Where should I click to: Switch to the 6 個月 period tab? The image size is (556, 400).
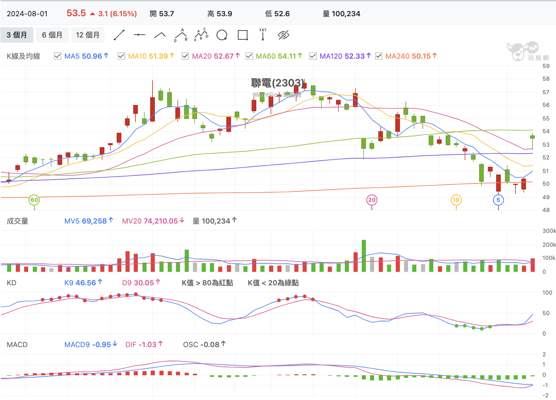tap(52, 35)
